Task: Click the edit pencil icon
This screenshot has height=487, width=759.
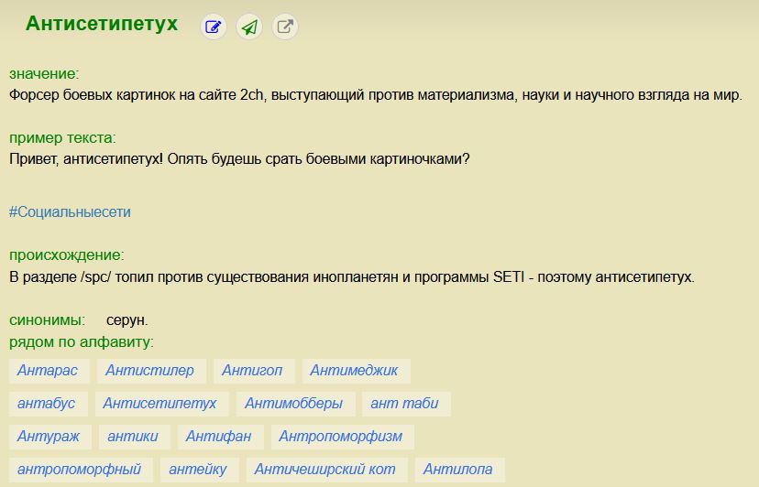Action: [x=214, y=27]
